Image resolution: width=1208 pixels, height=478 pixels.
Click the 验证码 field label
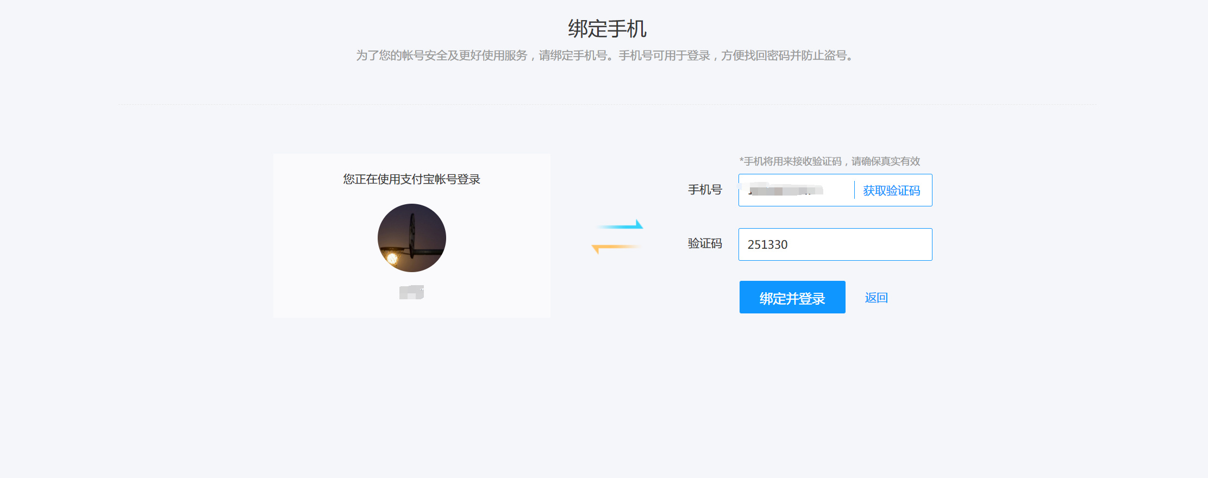tap(705, 243)
